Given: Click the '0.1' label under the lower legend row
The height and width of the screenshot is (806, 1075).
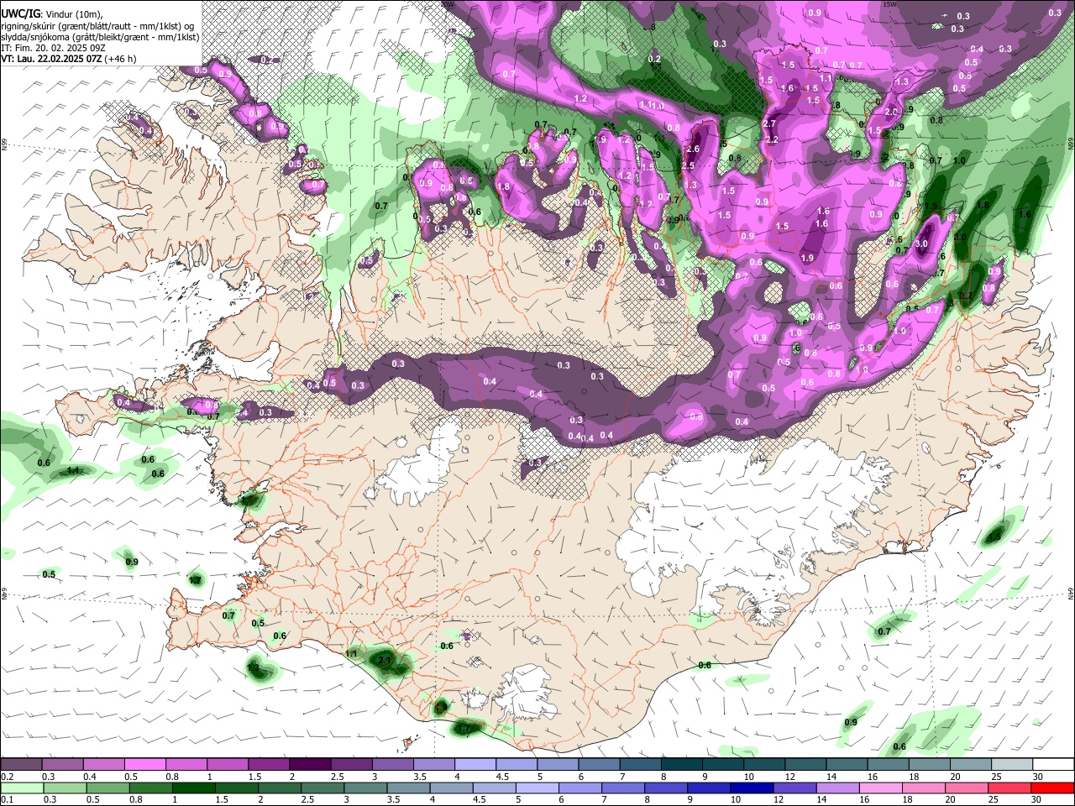Looking at the screenshot, I should (7, 798).
